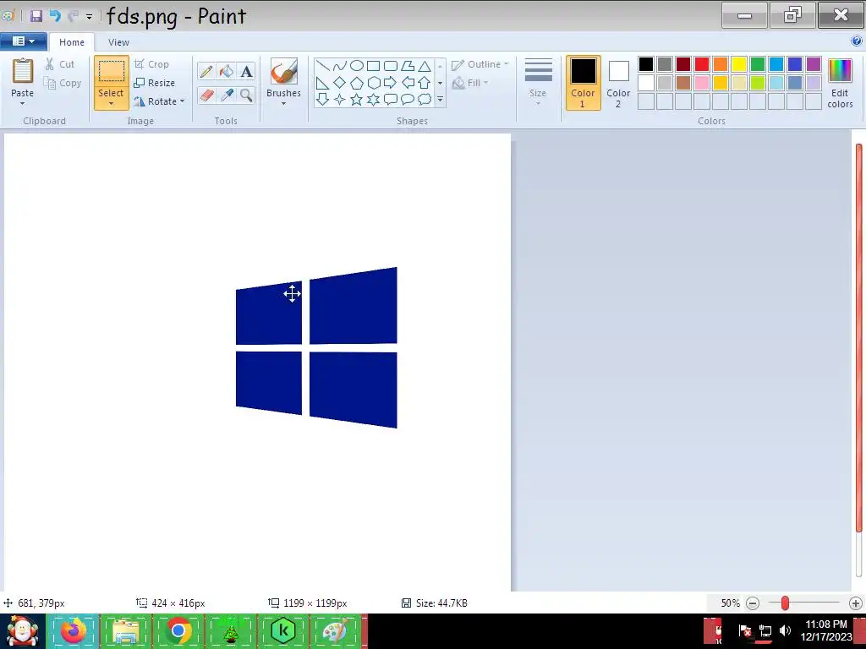This screenshot has height=649, width=866.
Task: Select the Up arrow shape
Action: 425,83
